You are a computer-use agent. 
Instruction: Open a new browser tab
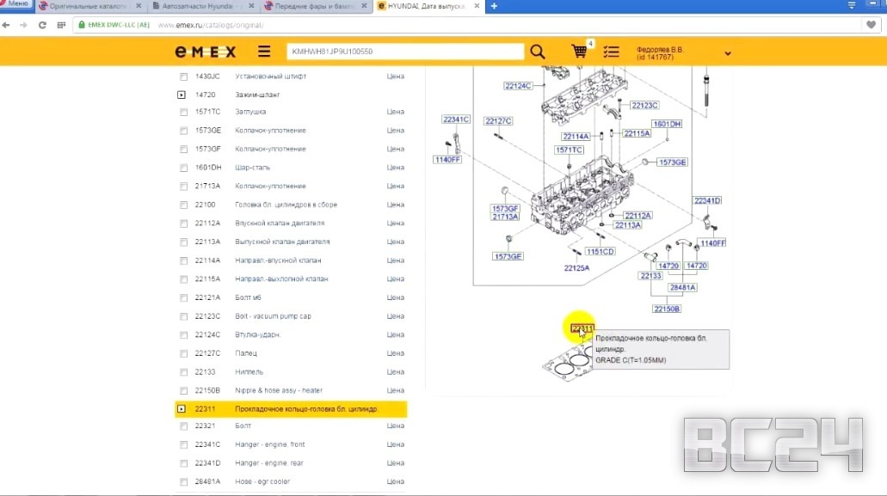tap(493, 6)
